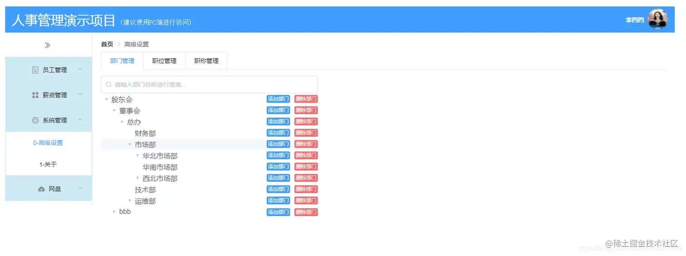Collapse the 市场部 tree node
The height and width of the screenshot is (256, 686).
130,144
